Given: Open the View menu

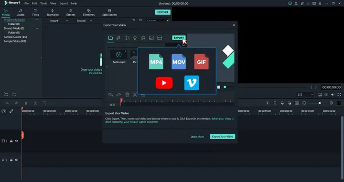Looking at the screenshot, I should 53,3.
